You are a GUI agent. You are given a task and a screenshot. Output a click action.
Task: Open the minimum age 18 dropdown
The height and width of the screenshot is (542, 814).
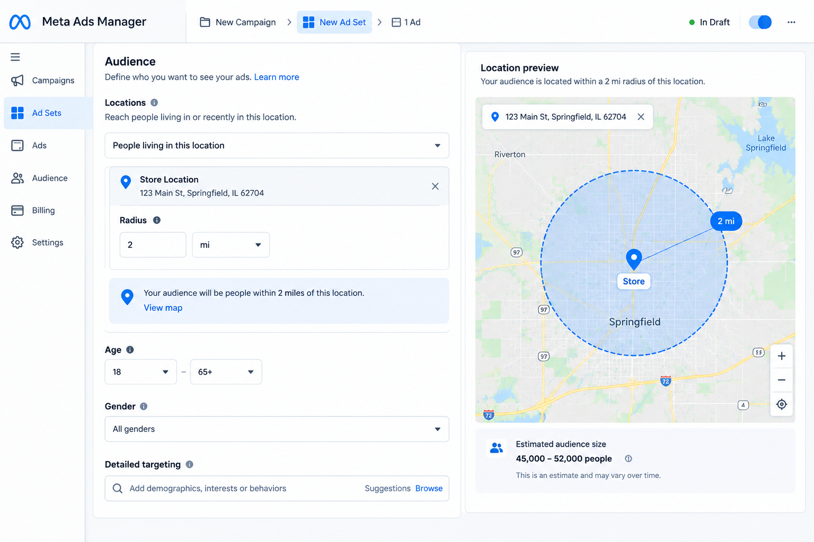coord(141,372)
